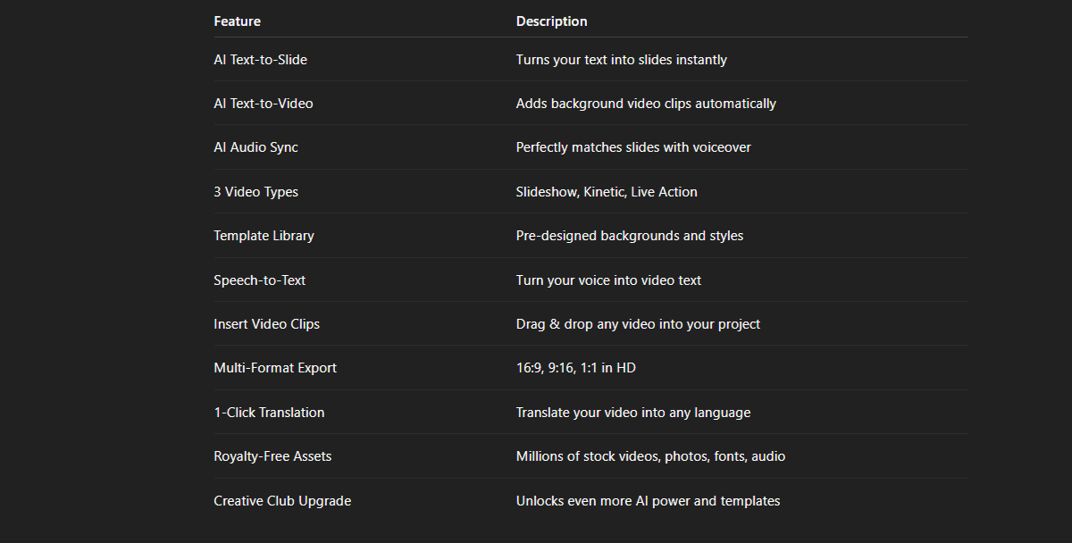Click 'Adds background video clips automatically' text
The height and width of the screenshot is (543, 1072).
646,104
